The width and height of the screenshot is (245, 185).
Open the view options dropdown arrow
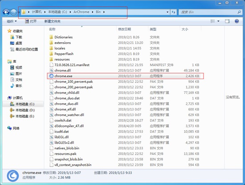pyautogui.click(x=218, y=21)
